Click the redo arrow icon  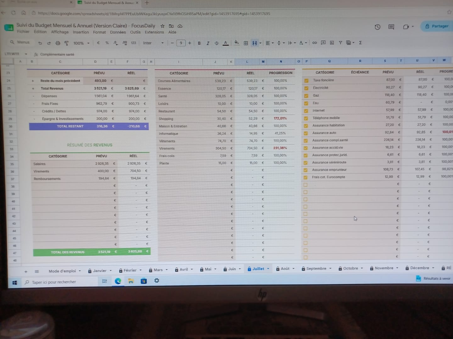pos(49,43)
